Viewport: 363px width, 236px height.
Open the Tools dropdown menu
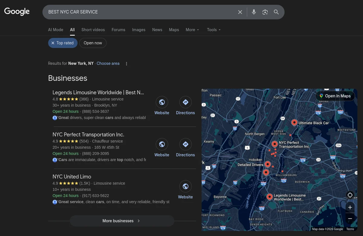point(214,30)
